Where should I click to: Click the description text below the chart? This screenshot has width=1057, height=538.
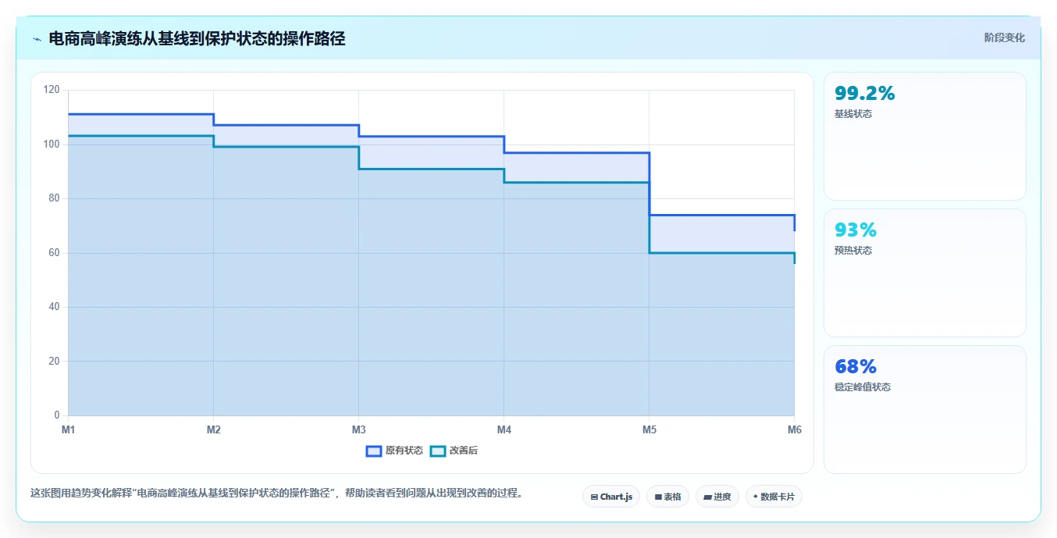tap(276, 493)
